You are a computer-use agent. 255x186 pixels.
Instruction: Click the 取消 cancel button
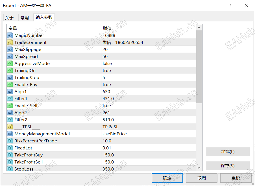click(202, 178)
